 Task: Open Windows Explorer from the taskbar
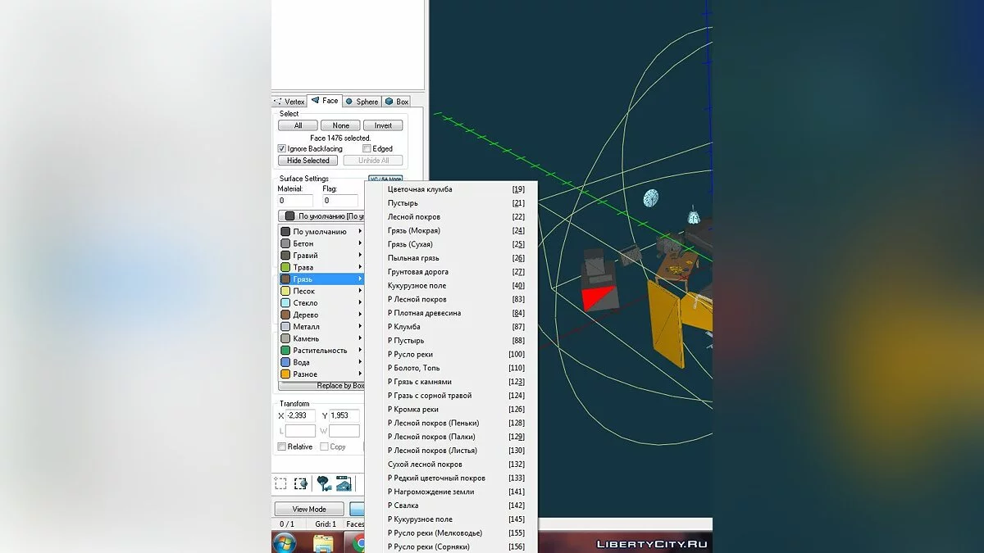323,542
